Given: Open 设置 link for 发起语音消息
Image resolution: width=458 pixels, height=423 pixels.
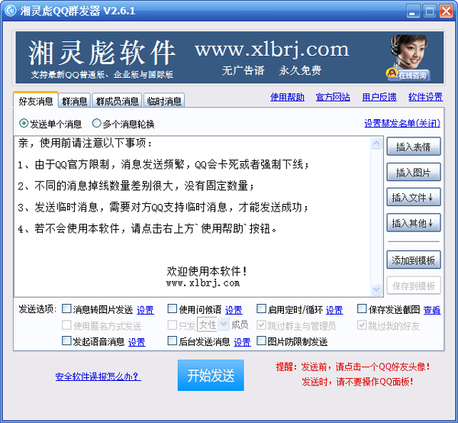Looking at the screenshot, I should click(x=137, y=342).
